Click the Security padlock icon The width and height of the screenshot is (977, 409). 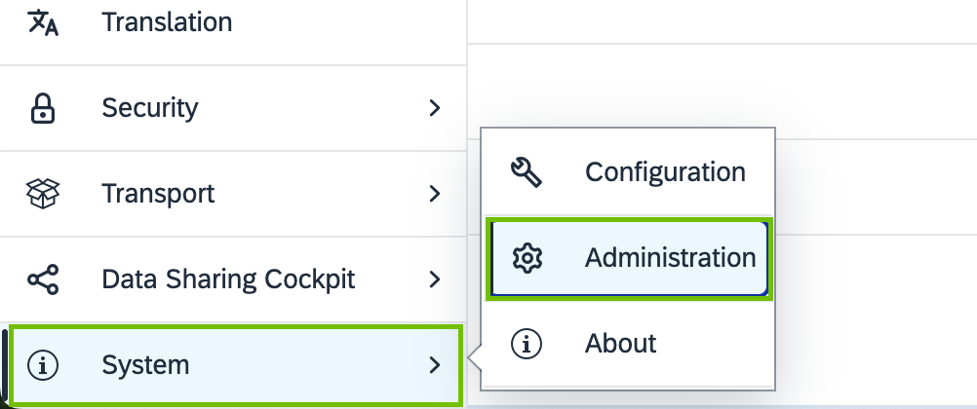click(43, 108)
